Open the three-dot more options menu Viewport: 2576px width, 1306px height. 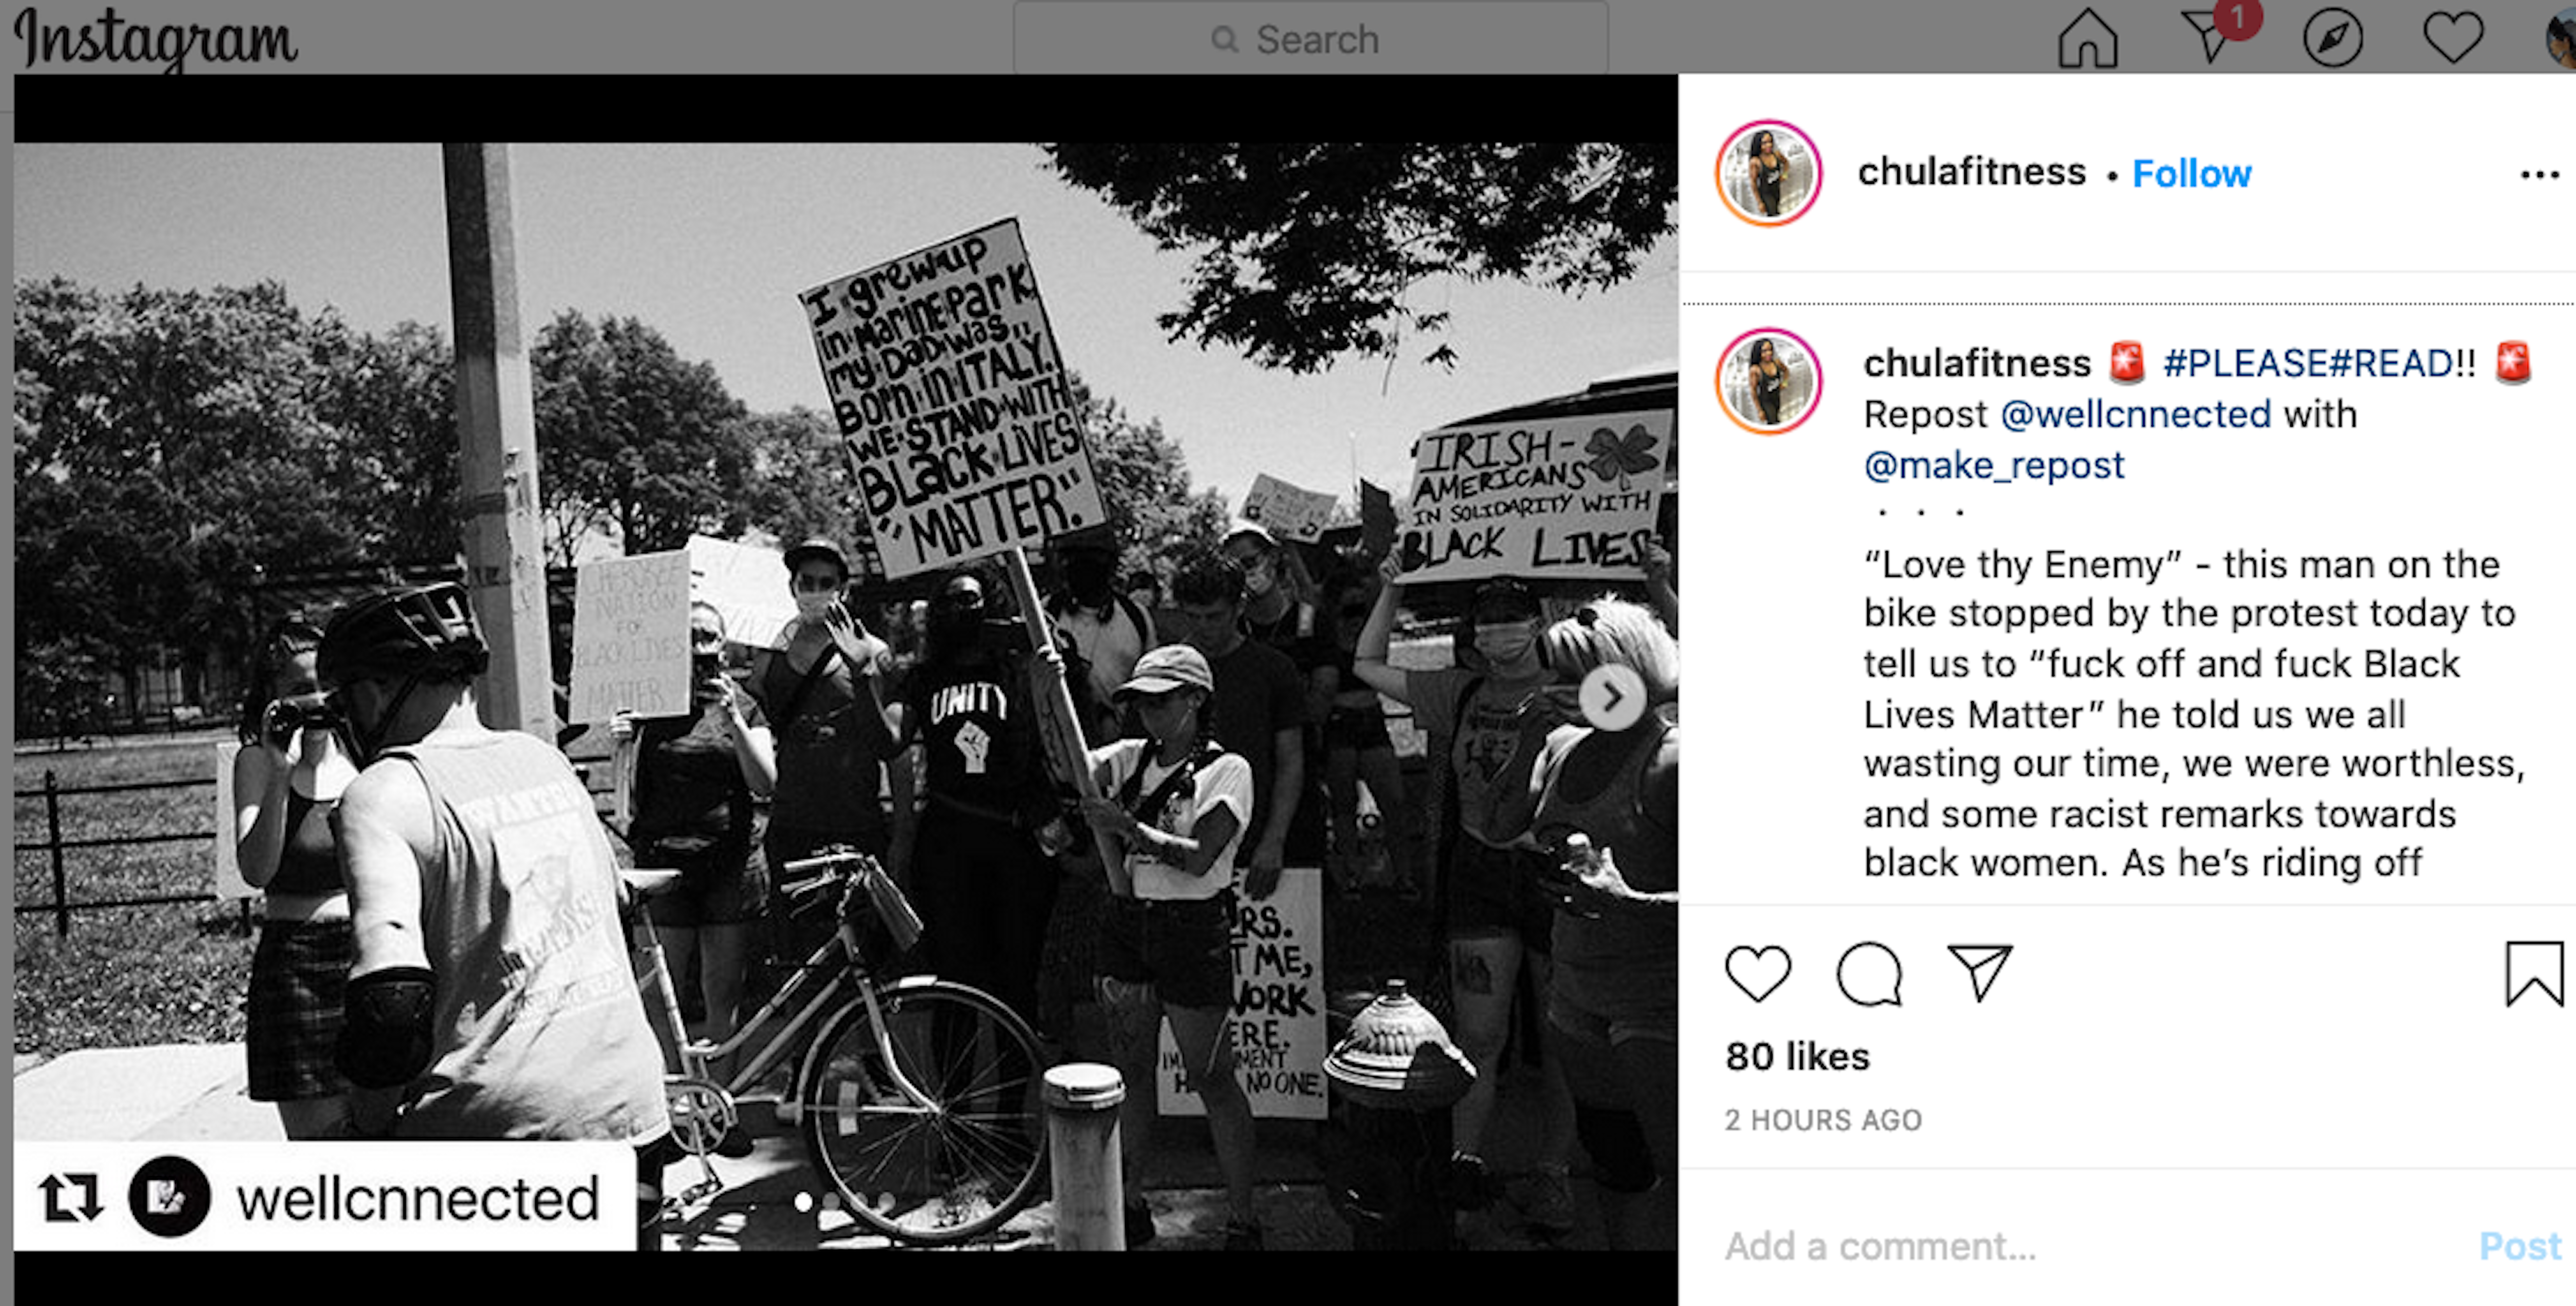click(x=2539, y=175)
